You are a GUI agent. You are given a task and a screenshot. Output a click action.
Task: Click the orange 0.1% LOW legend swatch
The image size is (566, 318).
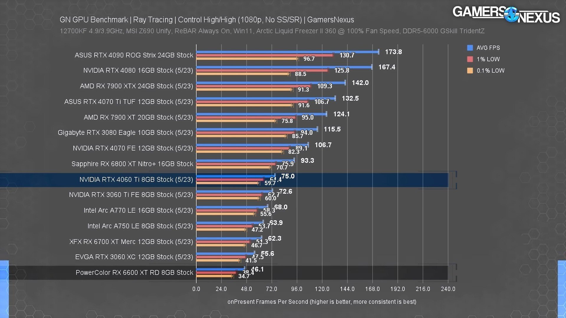point(470,71)
